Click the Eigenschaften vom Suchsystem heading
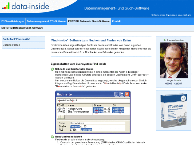 [78, 64]
